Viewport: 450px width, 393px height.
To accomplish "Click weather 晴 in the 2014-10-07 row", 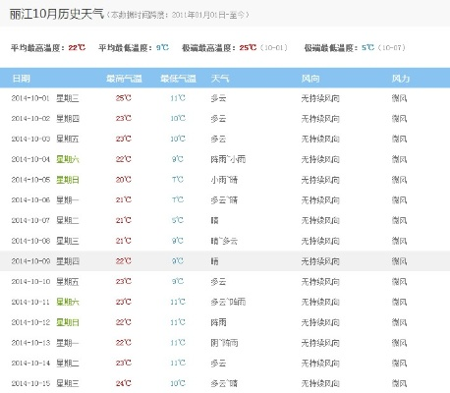I will [x=214, y=220].
